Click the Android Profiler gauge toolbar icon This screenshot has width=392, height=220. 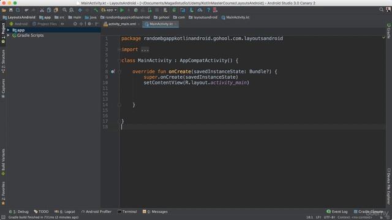tap(200, 10)
